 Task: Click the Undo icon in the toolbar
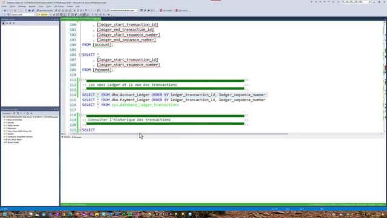tap(86, 11)
